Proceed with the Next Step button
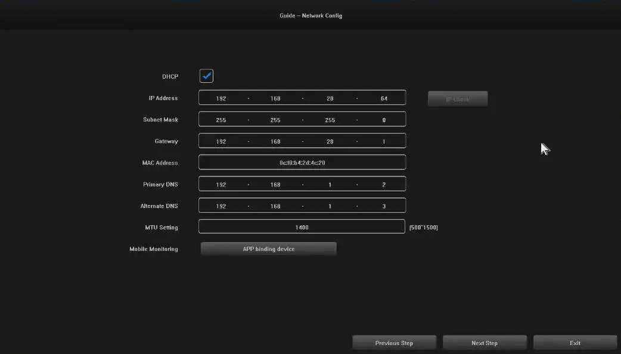The height and width of the screenshot is (354, 621). point(485,343)
